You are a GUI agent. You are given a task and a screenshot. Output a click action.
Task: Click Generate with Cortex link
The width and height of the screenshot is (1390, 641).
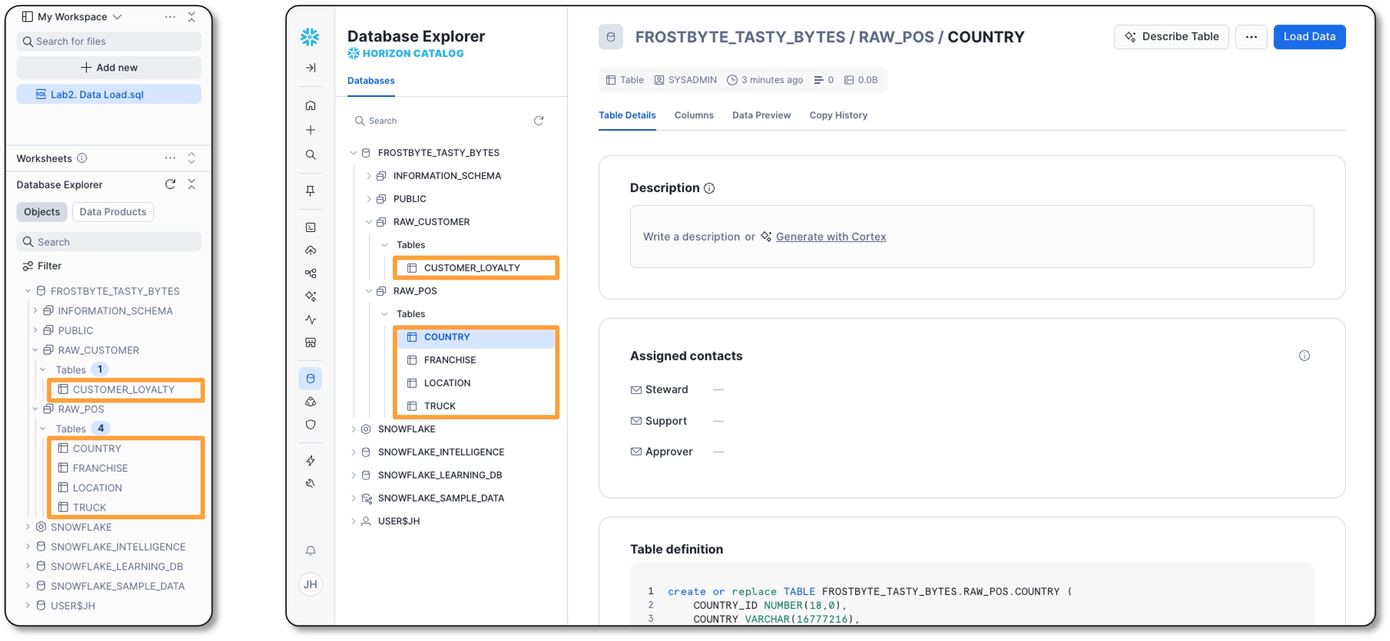(831, 237)
